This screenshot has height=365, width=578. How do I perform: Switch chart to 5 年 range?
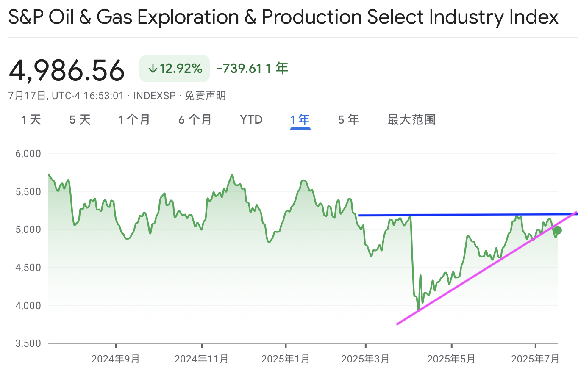[349, 120]
